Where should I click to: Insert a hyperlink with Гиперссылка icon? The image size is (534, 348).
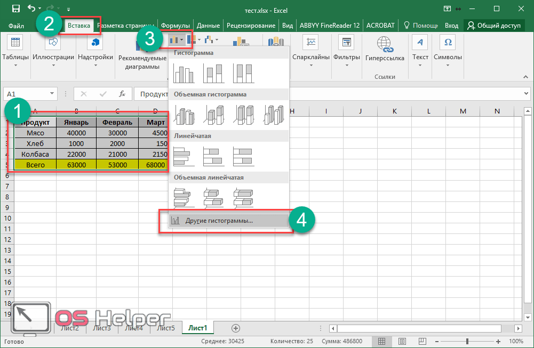pyautogui.click(x=384, y=50)
